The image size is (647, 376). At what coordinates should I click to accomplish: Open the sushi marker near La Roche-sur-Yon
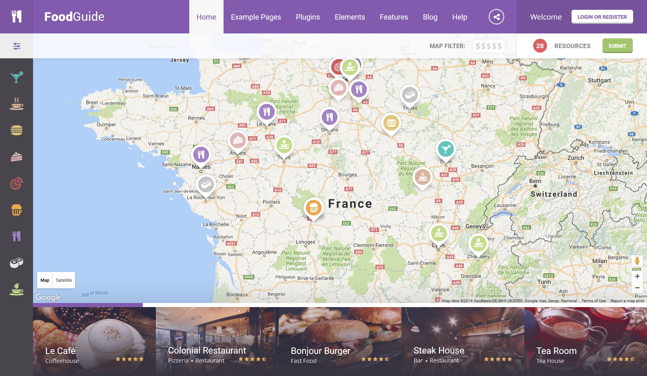[206, 186]
